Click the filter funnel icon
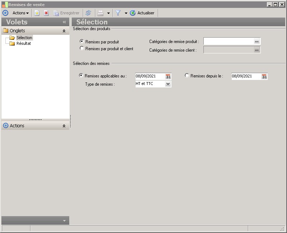 click(118, 13)
